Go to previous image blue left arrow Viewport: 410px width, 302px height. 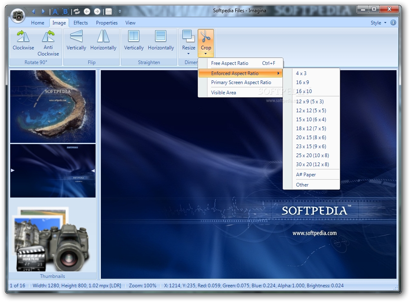pyautogui.click(x=33, y=11)
